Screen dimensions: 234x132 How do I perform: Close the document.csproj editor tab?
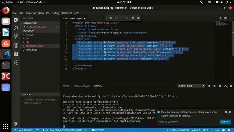point(84,18)
